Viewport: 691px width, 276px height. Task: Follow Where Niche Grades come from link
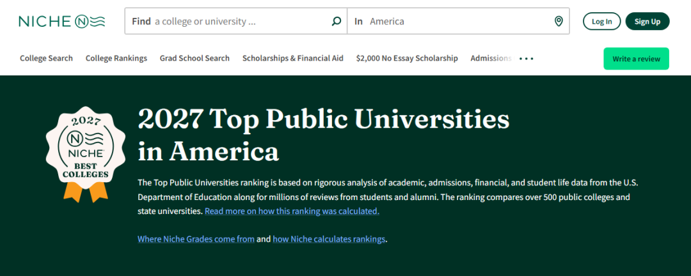196,240
